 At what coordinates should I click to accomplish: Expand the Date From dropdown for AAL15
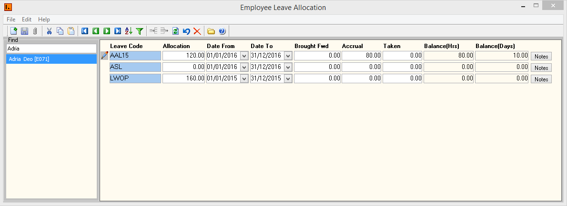244,56
